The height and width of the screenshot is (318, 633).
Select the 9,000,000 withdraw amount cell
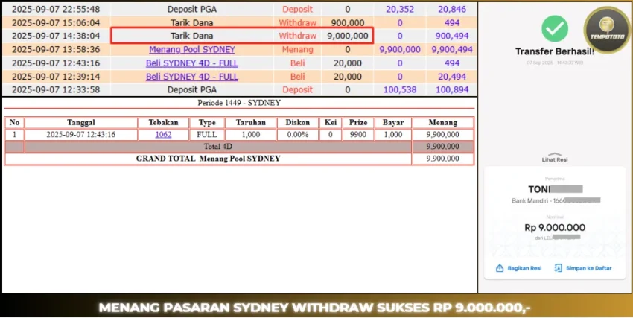point(348,36)
